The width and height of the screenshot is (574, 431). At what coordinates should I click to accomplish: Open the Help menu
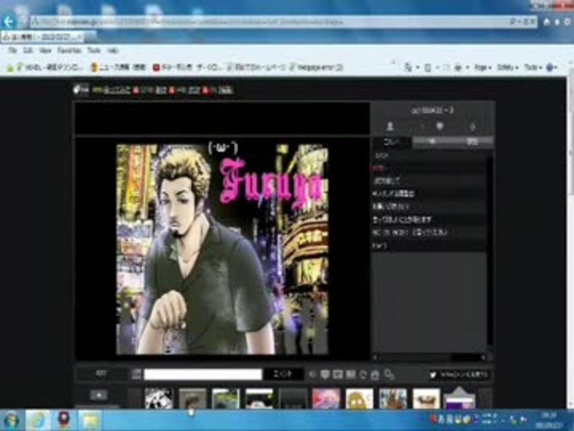pos(113,50)
